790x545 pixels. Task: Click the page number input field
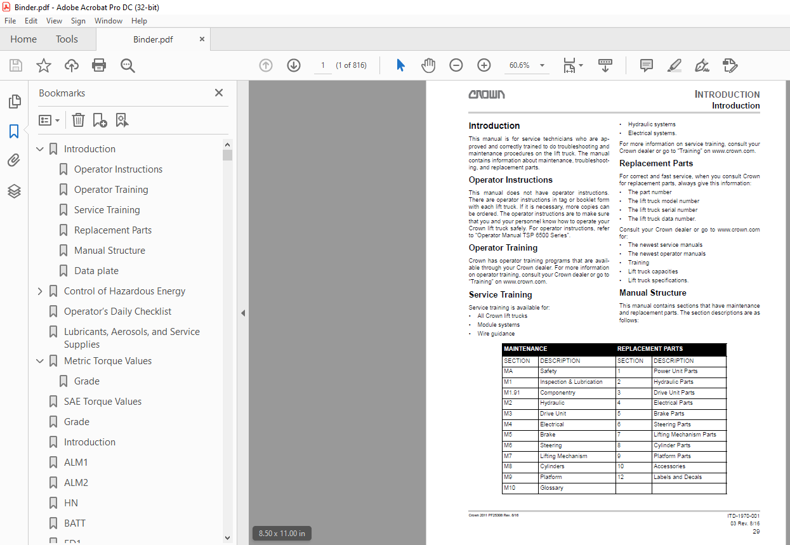tap(322, 65)
